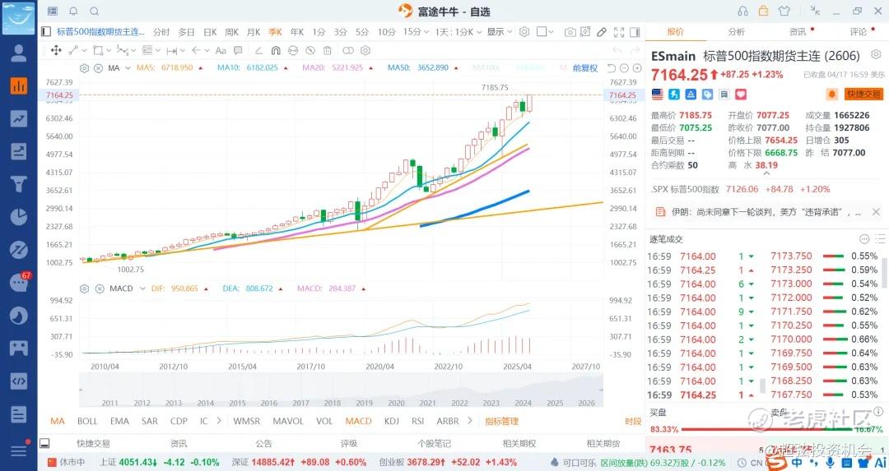Open MA indicator settings gear
The image size is (889, 471).
tap(85, 68)
